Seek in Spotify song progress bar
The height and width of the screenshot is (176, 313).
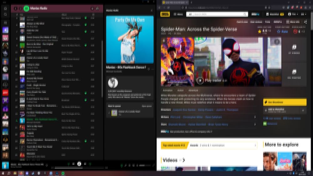point(79,168)
